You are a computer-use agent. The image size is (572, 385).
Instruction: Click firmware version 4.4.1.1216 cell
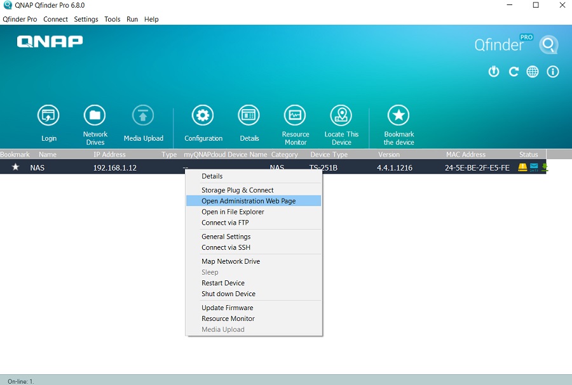coord(395,167)
